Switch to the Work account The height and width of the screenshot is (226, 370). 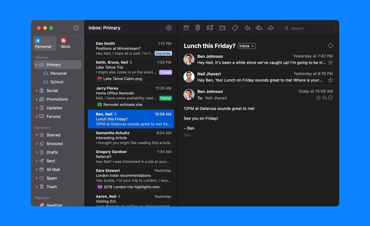point(70,43)
